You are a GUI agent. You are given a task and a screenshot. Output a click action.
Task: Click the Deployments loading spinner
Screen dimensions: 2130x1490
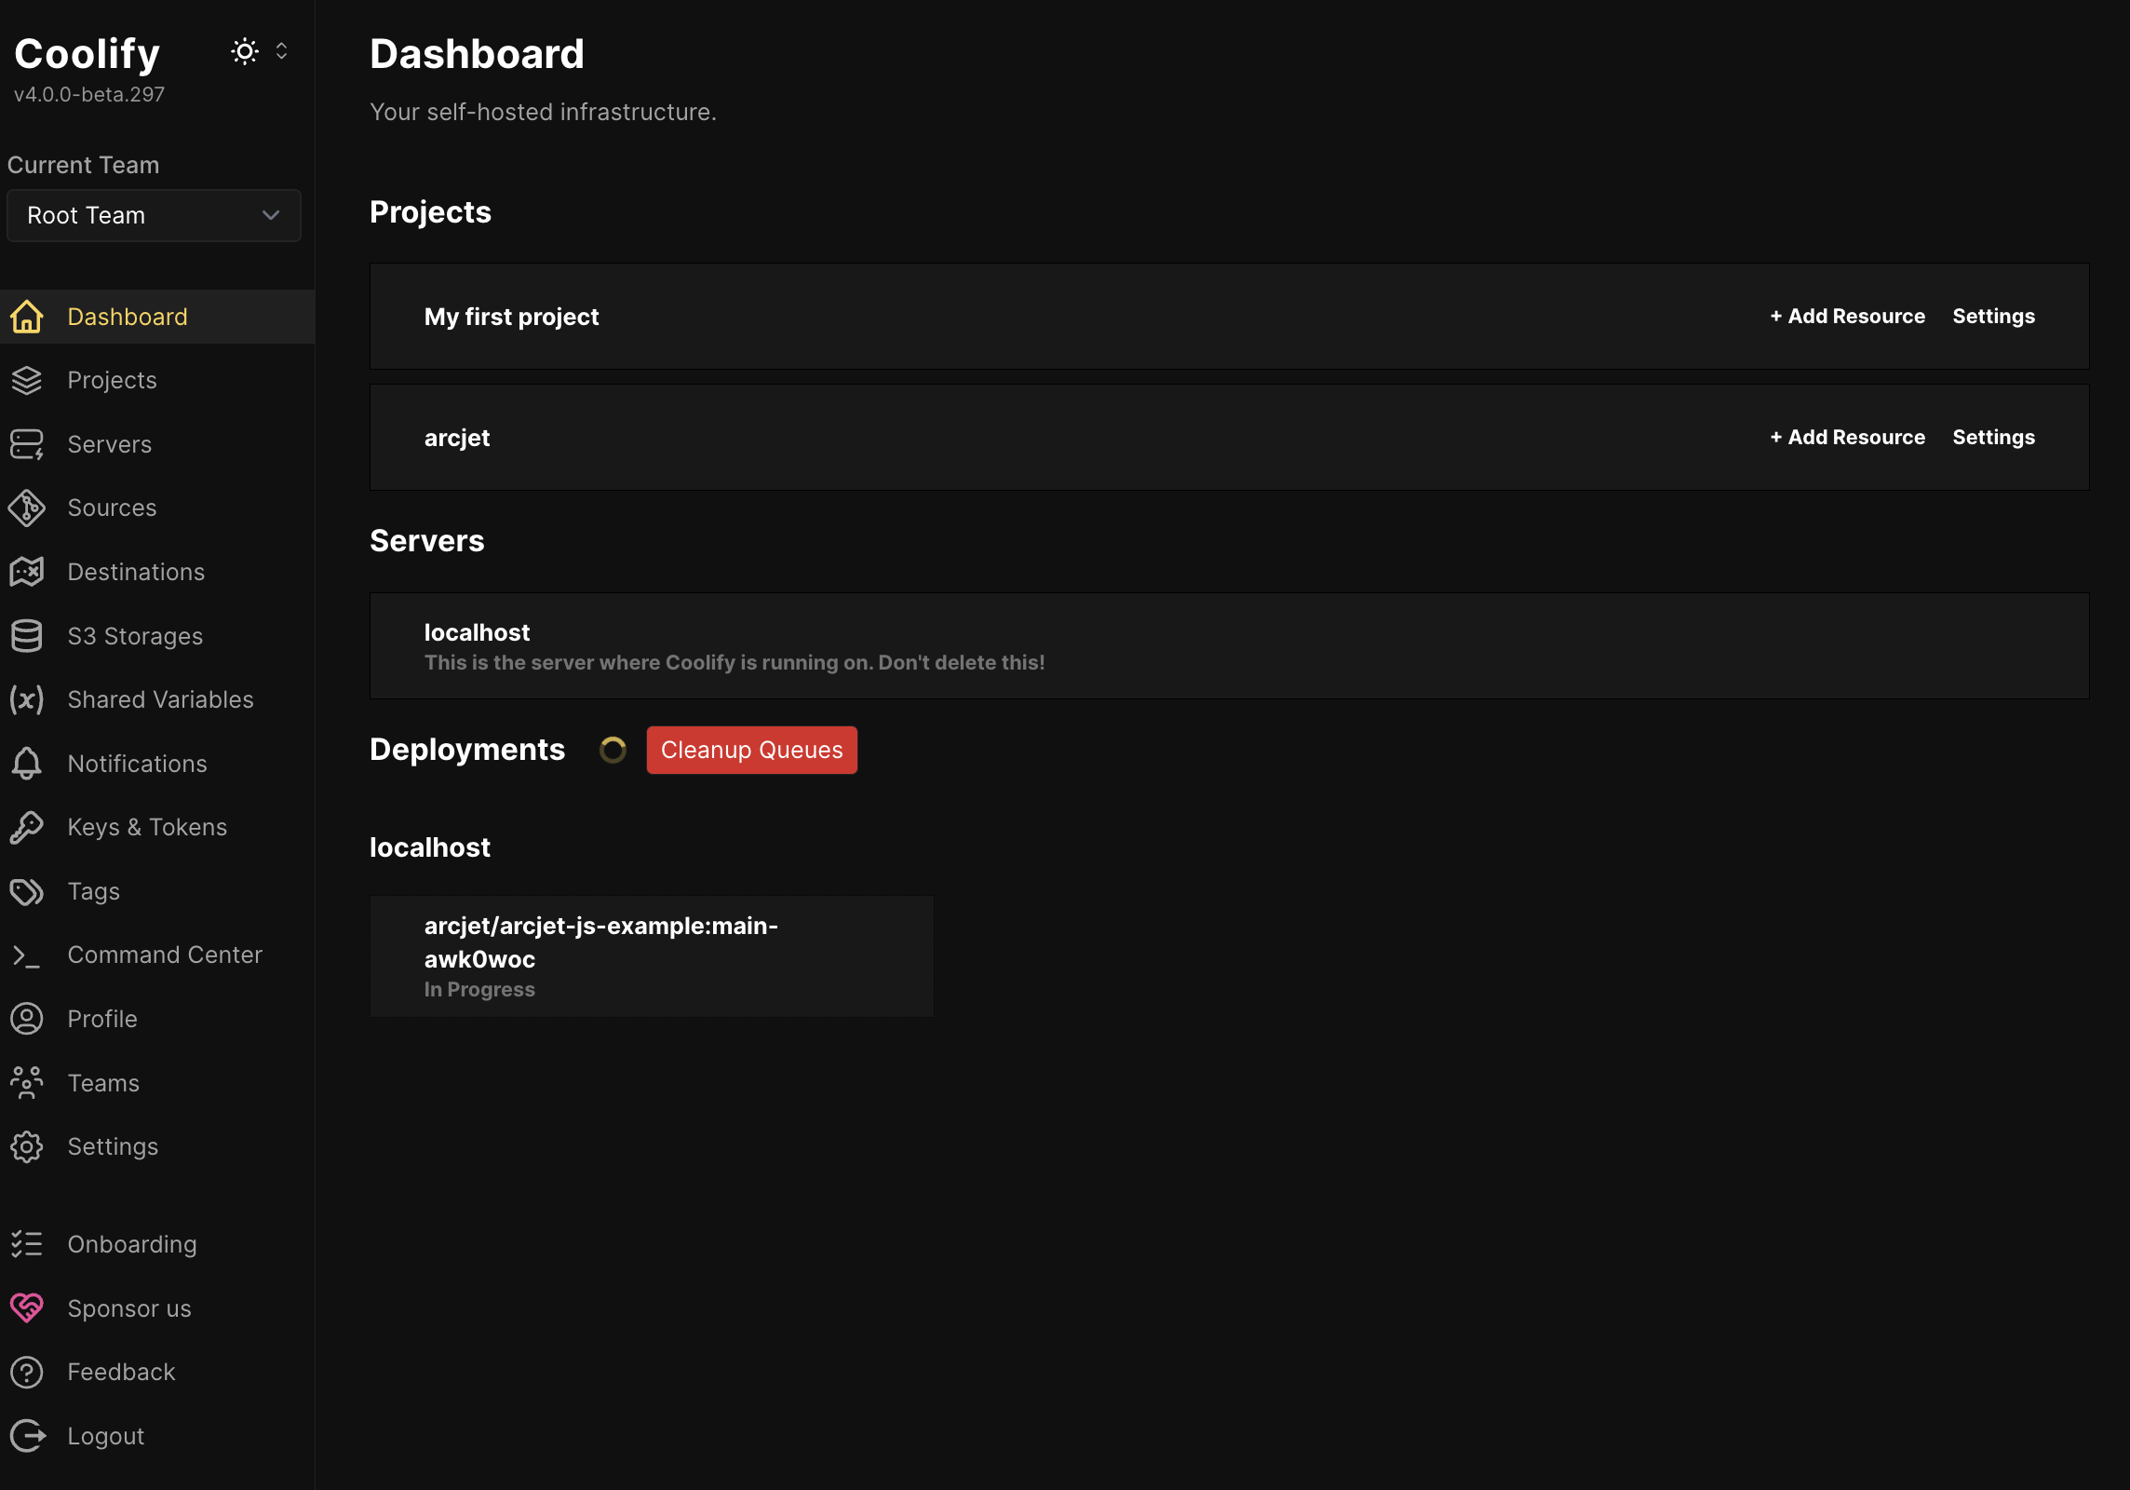coord(613,750)
